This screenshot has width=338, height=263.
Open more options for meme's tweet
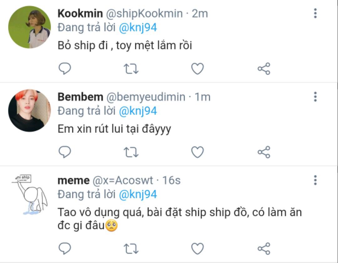pyautogui.click(x=315, y=180)
